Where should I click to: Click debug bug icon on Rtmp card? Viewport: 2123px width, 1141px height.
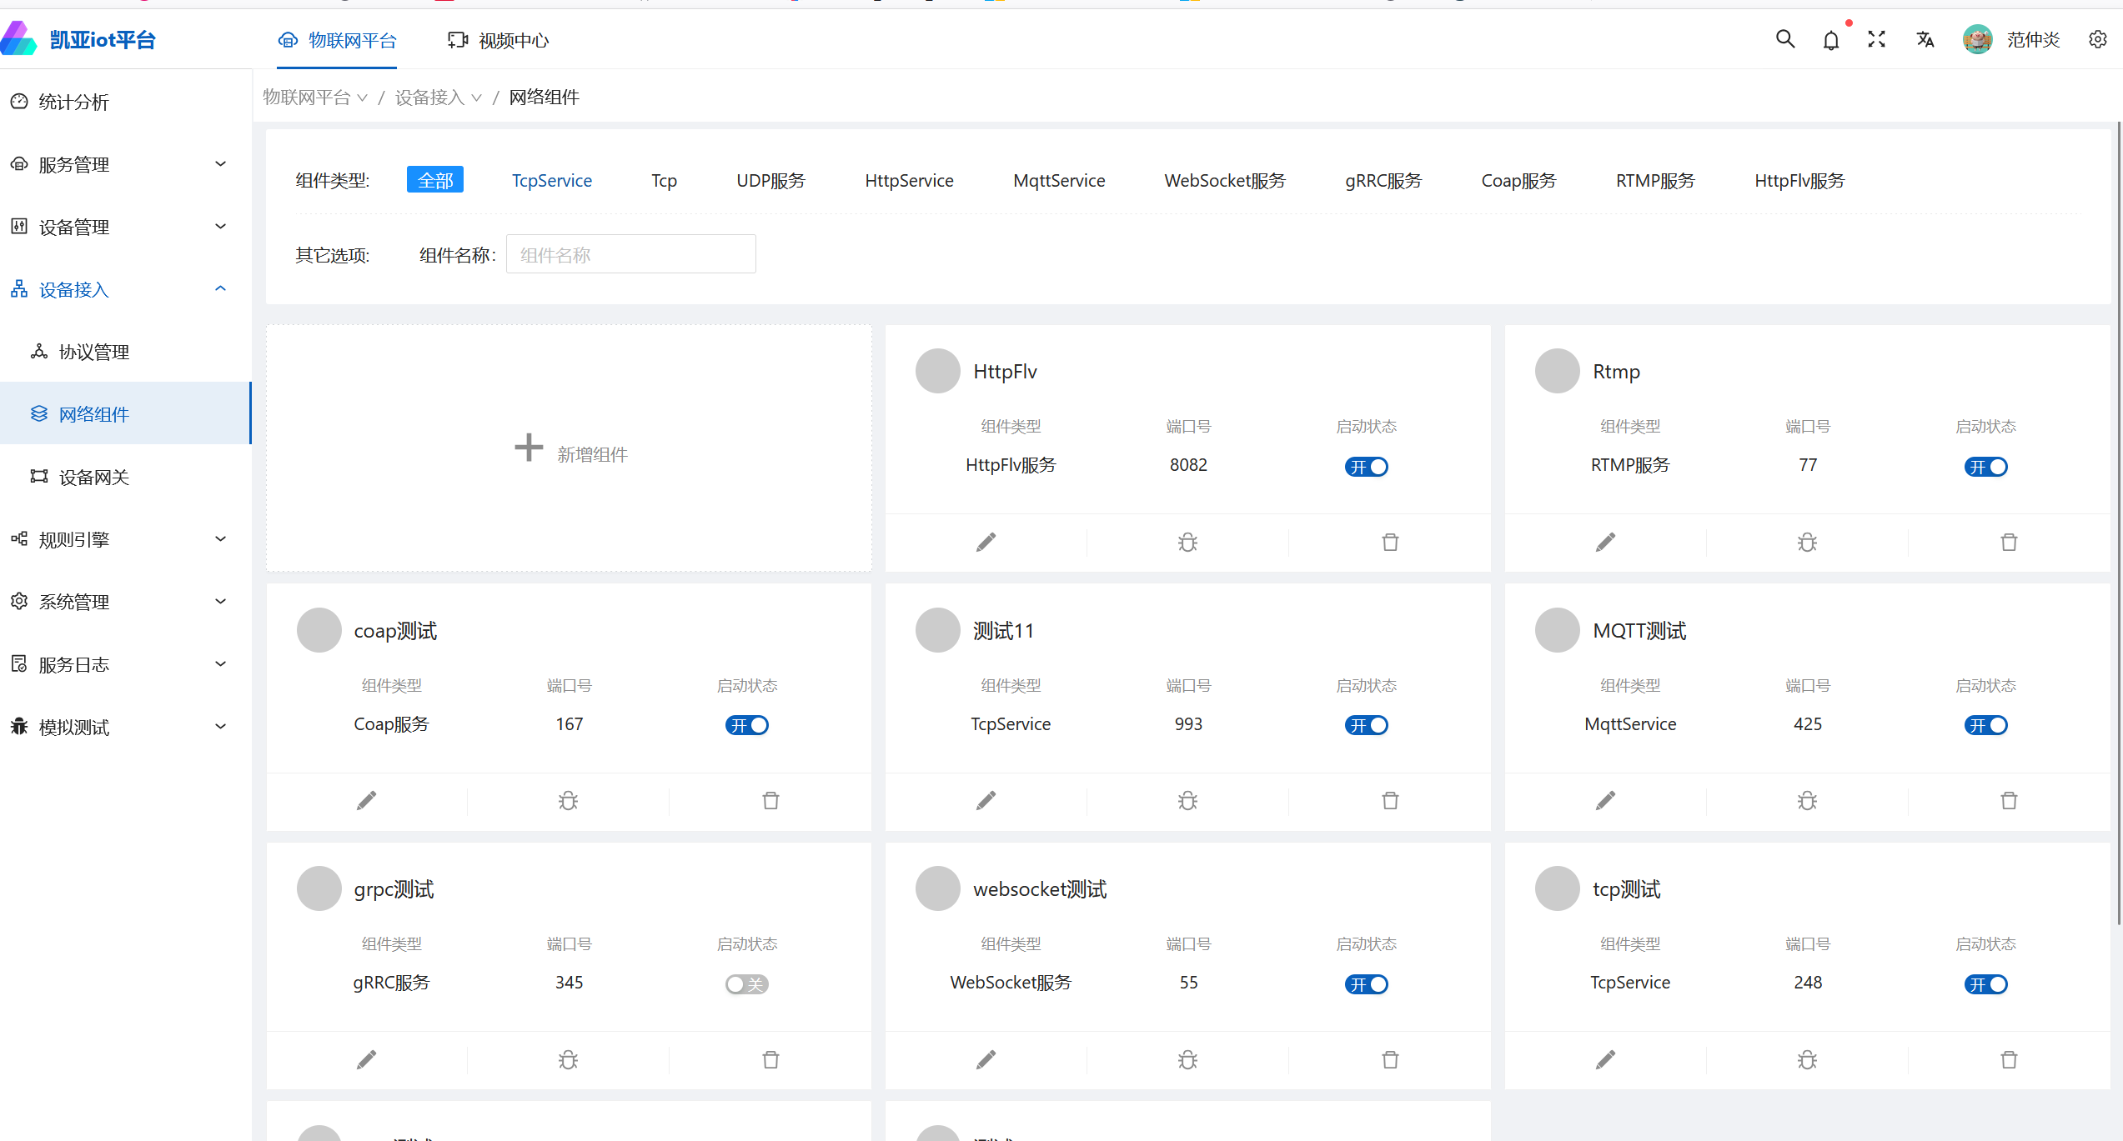point(1807,543)
